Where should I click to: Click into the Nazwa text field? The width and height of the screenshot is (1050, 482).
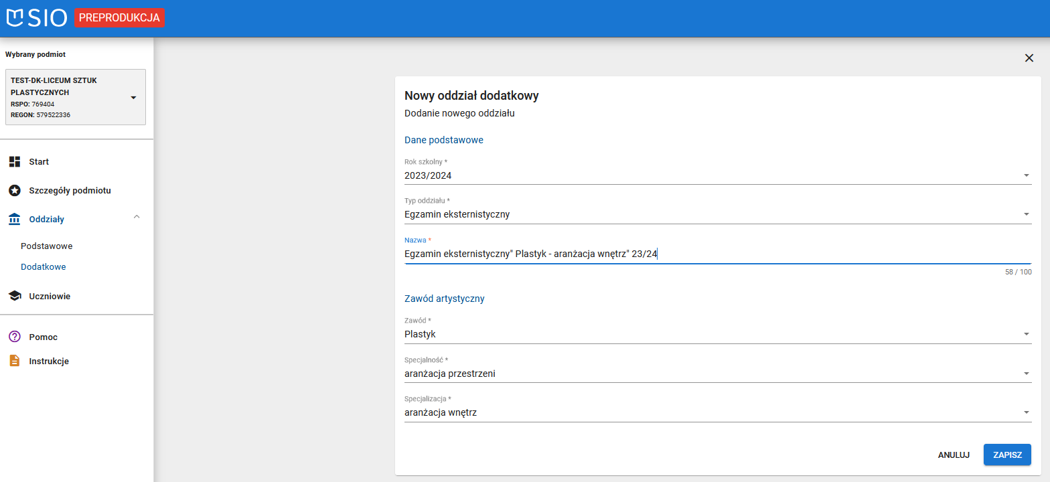(717, 254)
